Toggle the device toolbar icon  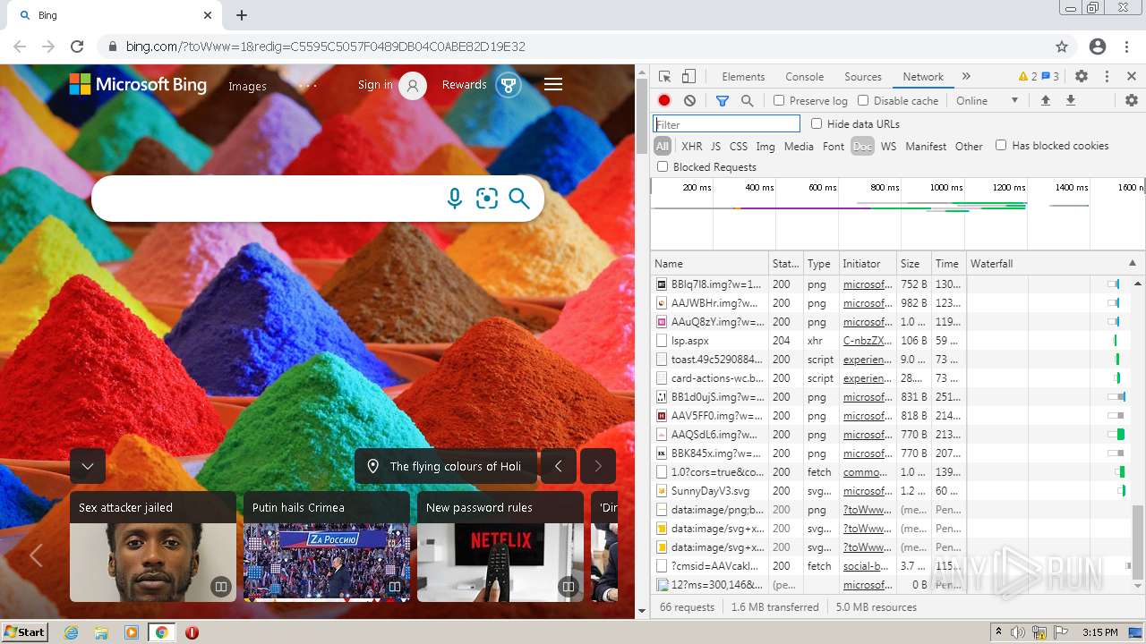688,77
